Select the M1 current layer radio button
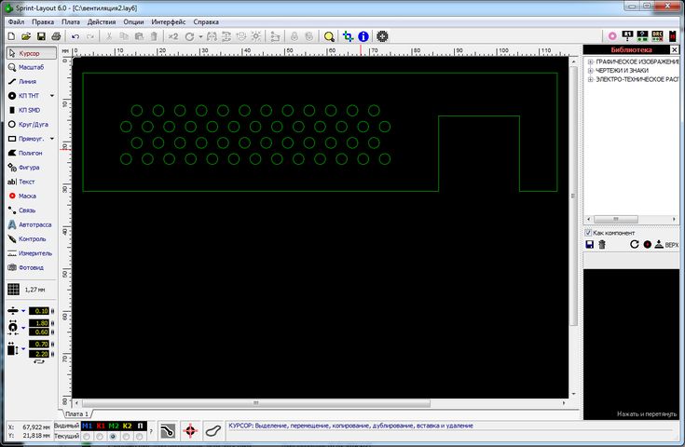685x447 pixels. click(x=86, y=436)
